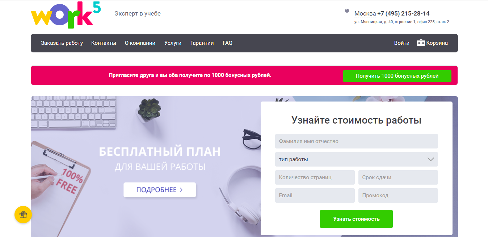Go to the Контакты page
The image size is (488, 237).
pos(104,43)
